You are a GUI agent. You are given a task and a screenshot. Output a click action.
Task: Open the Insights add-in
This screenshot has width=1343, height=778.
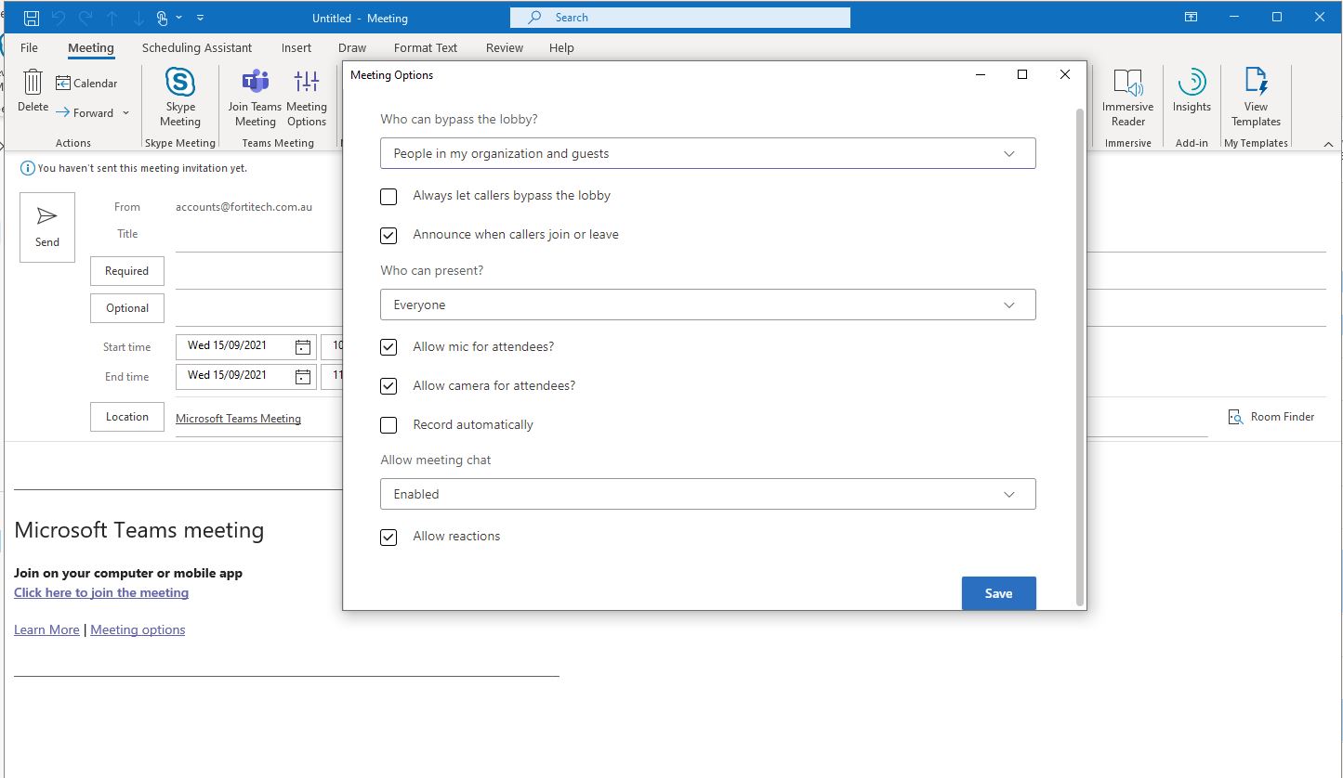pos(1192,90)
